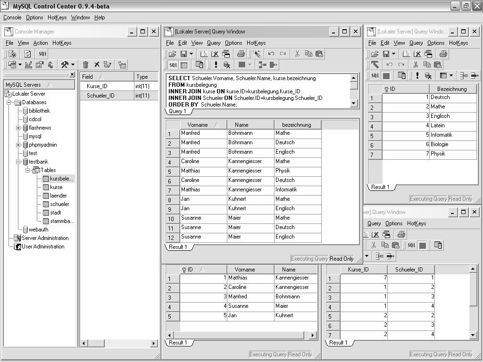
Task: Toggle the results grid view button beside SQL
Action: click(184, 65)
